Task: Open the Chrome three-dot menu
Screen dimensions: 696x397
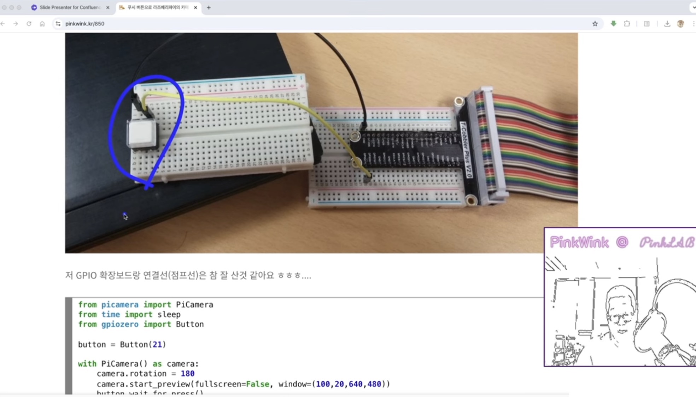Action: 693,24
